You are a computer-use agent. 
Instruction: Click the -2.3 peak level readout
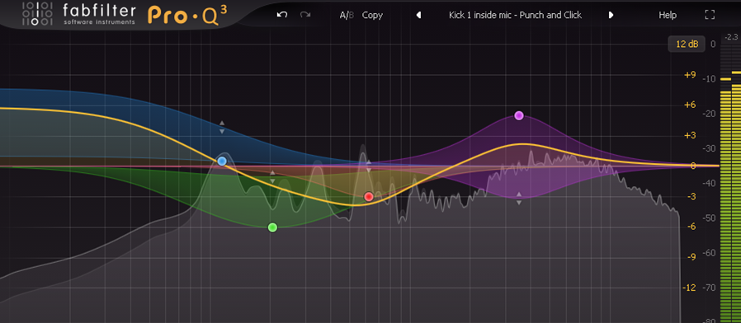(x=732, y=37)
